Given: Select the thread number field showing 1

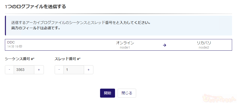Looking at the screenshot, I should pos(73,70).
